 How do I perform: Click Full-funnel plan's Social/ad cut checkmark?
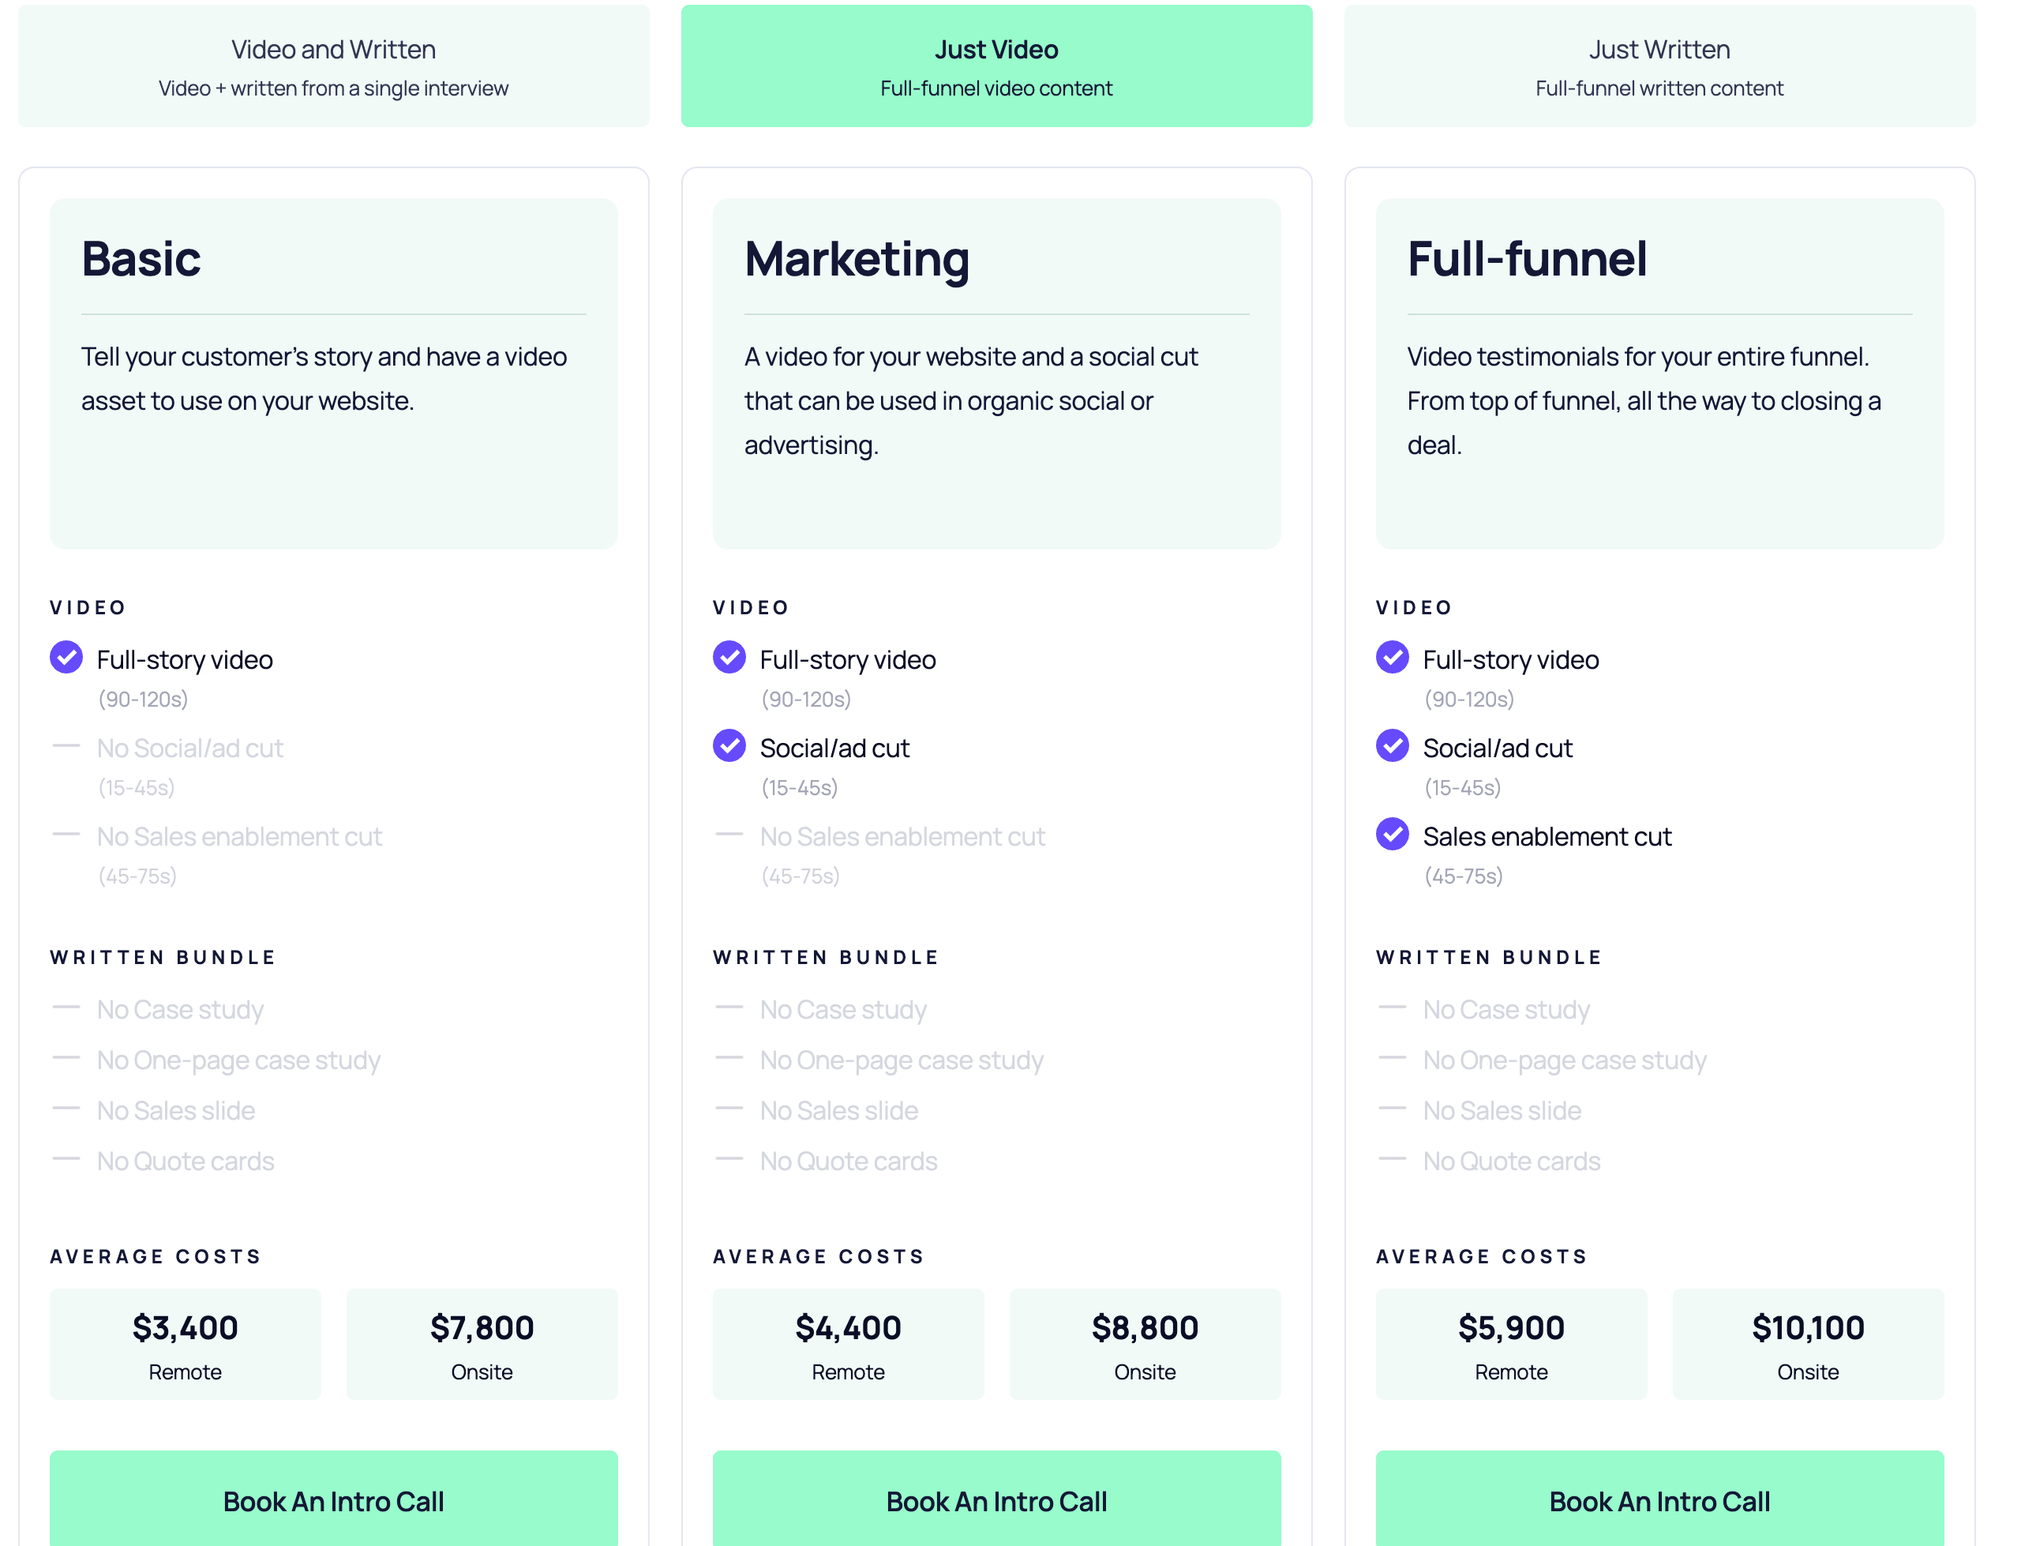[x=1391, y=745]
